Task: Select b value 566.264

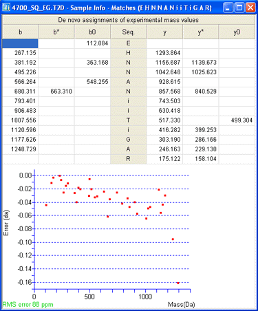Action: pos(25,82)
